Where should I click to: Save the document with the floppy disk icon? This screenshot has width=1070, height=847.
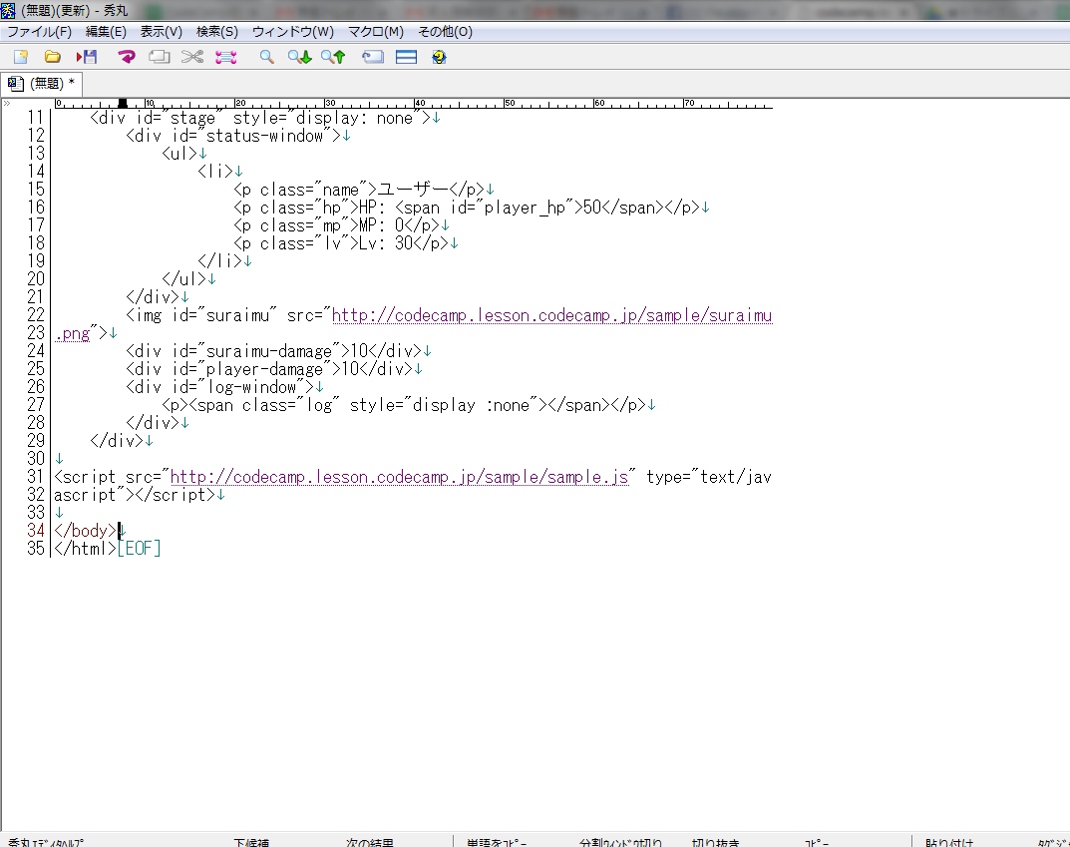point(87,57)
